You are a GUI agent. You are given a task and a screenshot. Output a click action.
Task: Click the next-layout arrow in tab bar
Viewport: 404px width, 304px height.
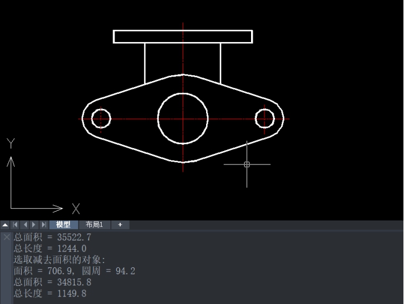(x=34, y=225)
